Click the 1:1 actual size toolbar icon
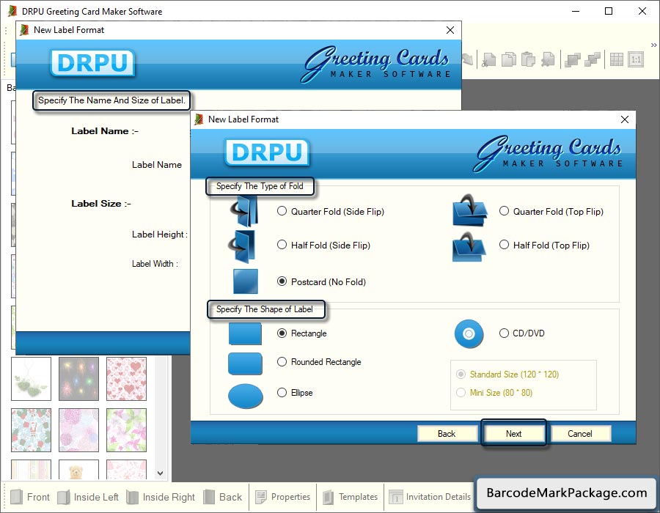Screen dimensions: 660x513 636,59
